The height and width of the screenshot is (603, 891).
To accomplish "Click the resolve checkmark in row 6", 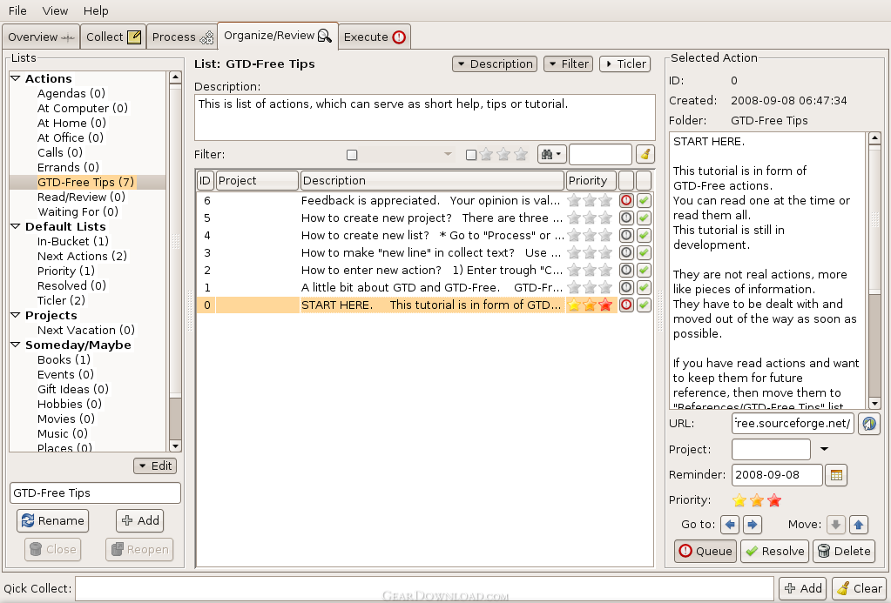I will coord(644,200).
